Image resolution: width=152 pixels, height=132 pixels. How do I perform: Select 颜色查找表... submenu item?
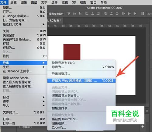pyautogui.click(x=81, y=108)
